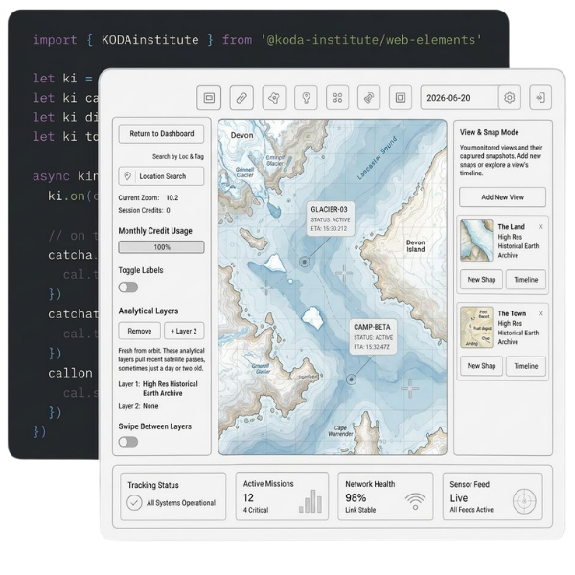This screenshot has width=575, height=575.
Task: Click the checkmark icon in Tracking Status
Action: point(134,503)
